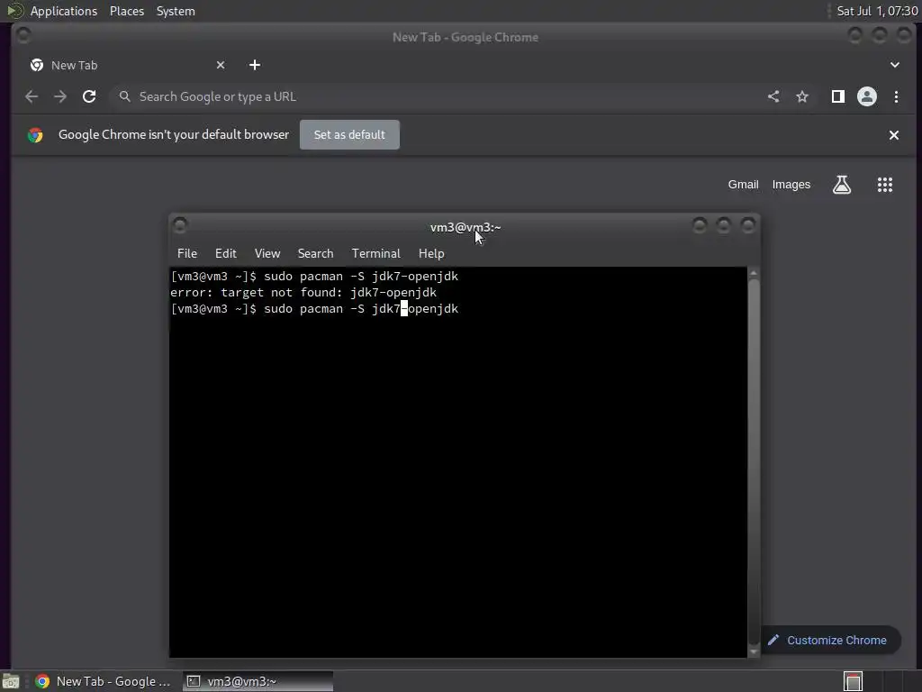Click the search magnifier in address bar
The image size is (922, 692).
124,96
